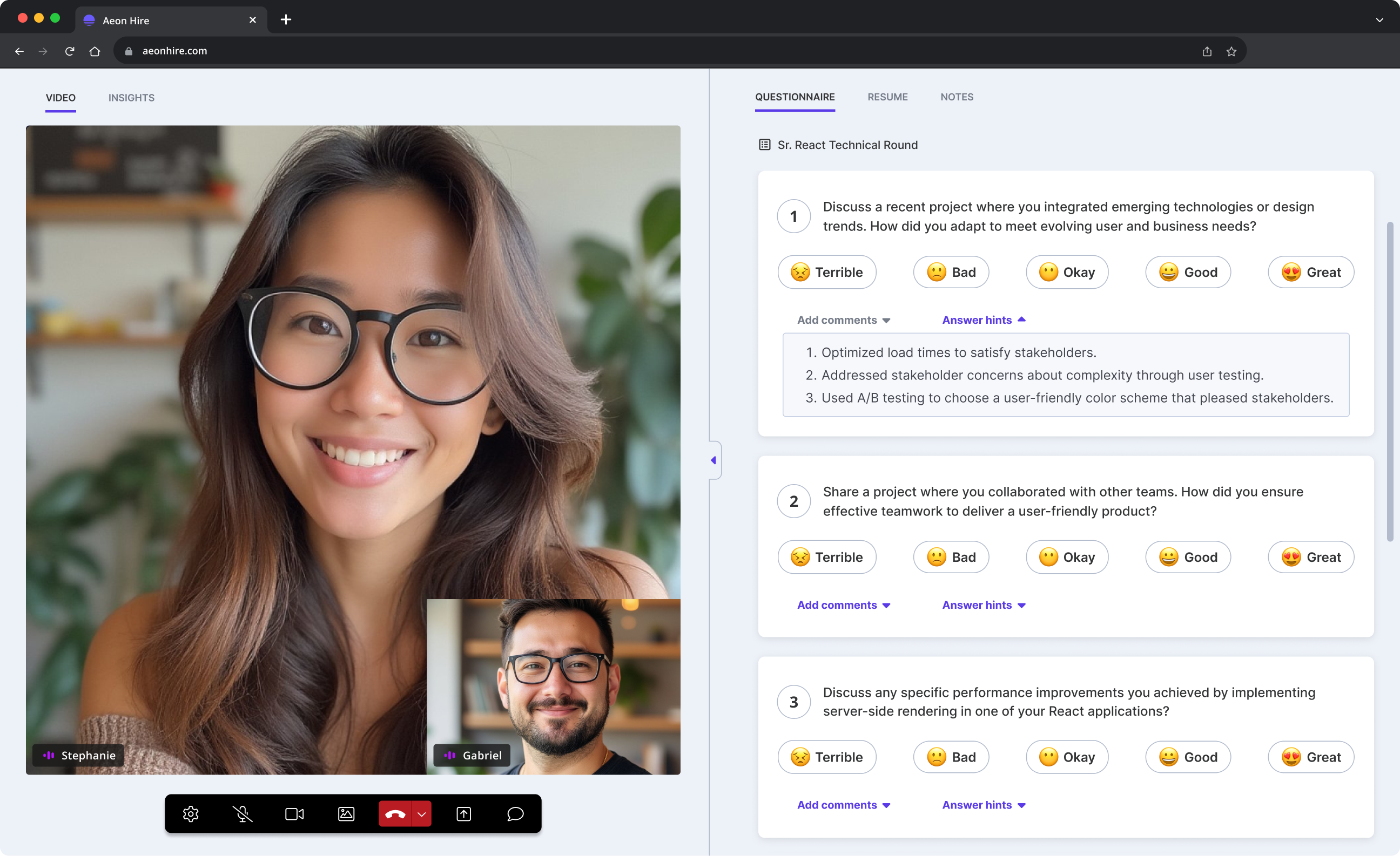Select Great rating for question 1
This screenshot has width=1400, height=856.
(1311, 271)
